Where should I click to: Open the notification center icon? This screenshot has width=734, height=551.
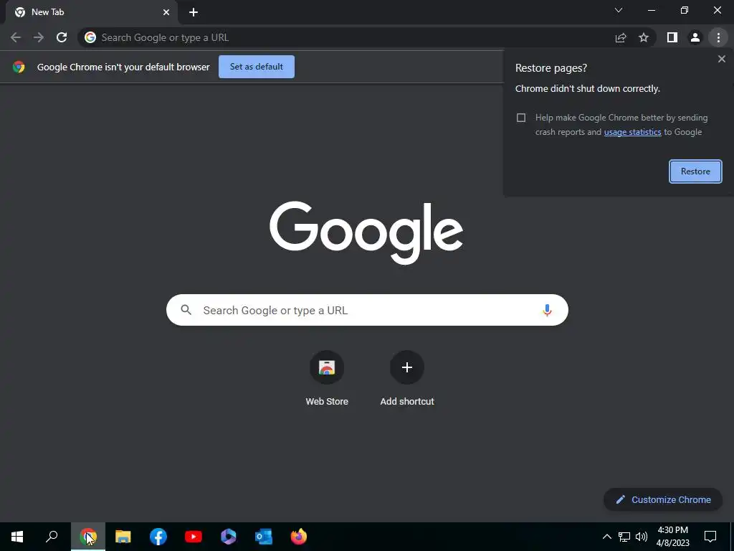pos(710,537)
